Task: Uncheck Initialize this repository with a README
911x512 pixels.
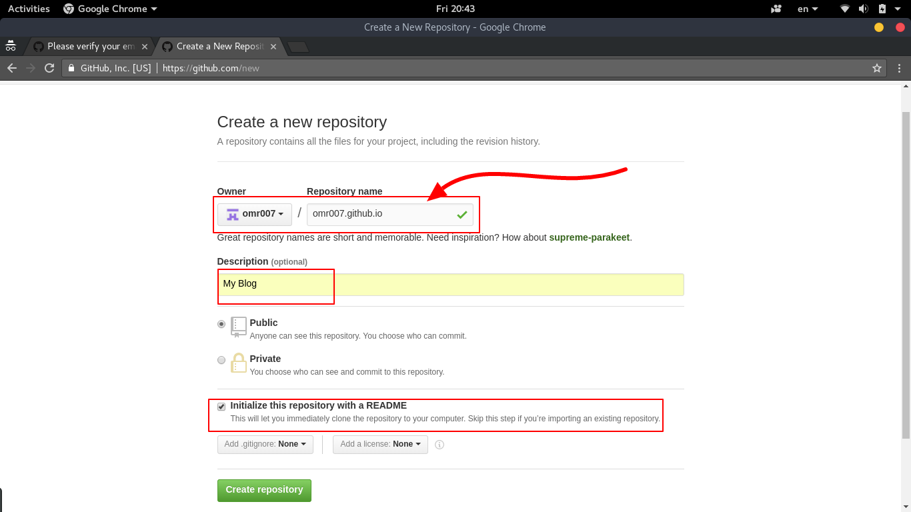Action: click(221, 407)
